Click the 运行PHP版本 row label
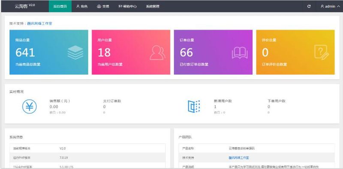 22,157
